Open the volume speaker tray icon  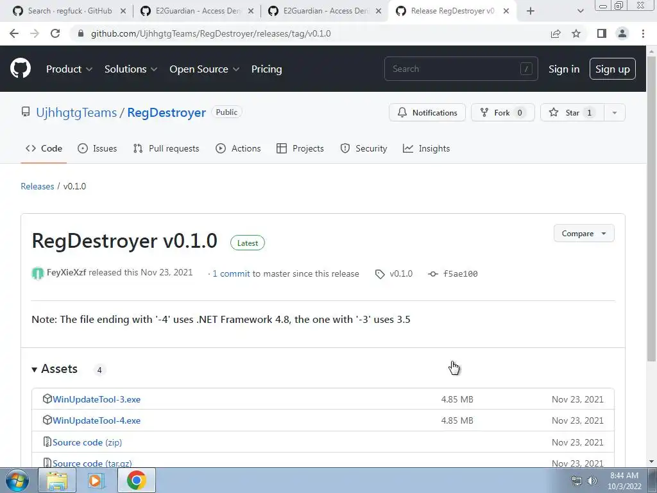click(592, 481)
